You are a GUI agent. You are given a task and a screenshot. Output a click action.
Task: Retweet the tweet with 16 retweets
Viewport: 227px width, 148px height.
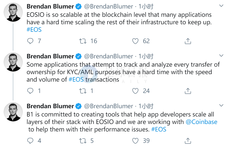click(x=83, y=41)
